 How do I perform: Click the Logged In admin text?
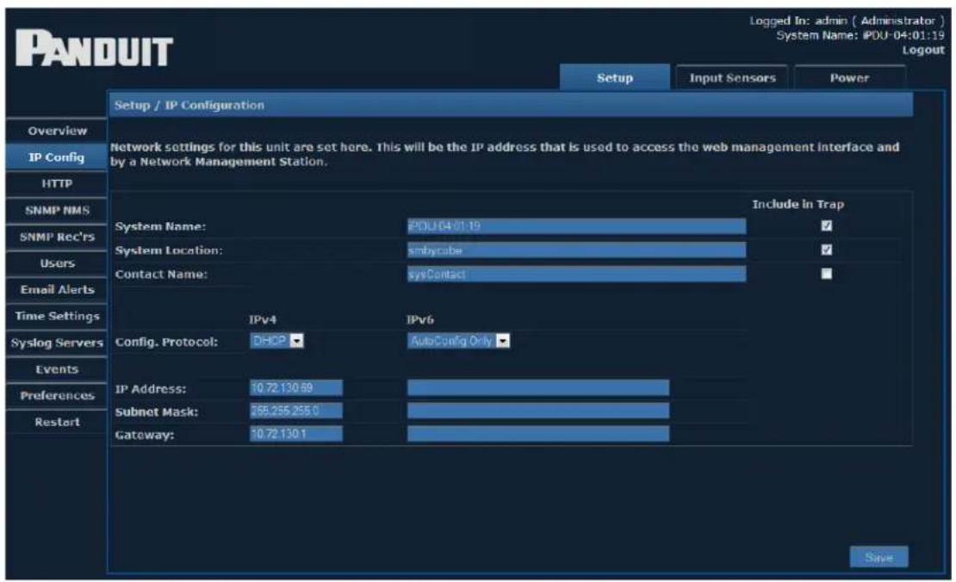click(847, 21)
